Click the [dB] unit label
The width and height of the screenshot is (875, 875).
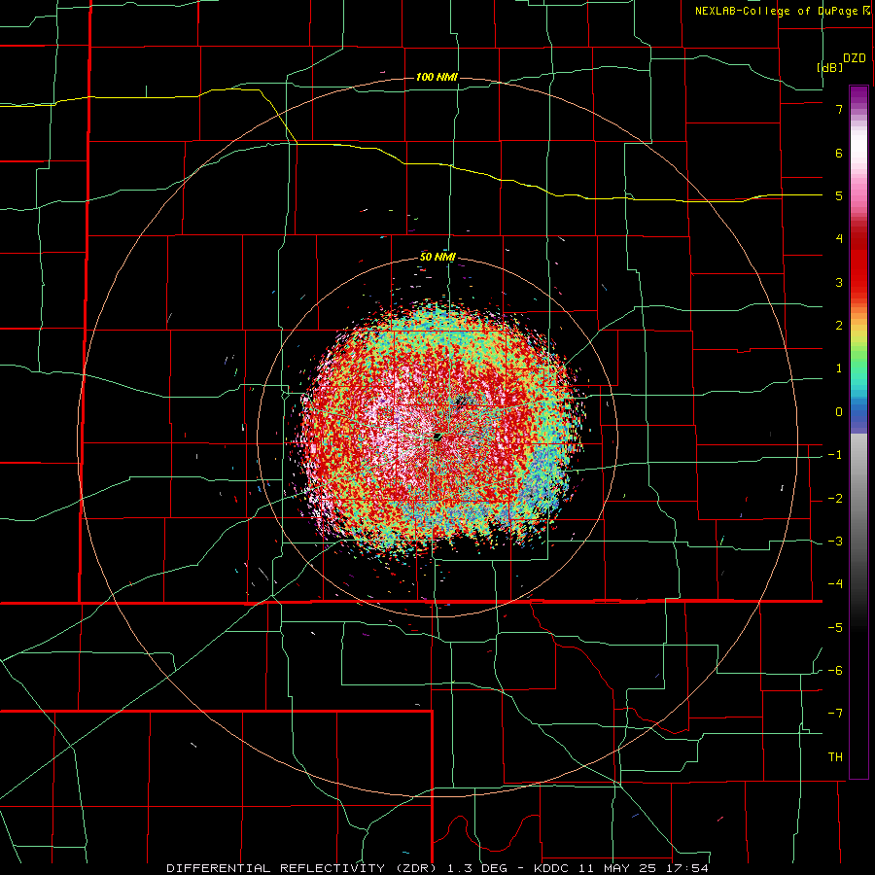click(x=830, y=67)
